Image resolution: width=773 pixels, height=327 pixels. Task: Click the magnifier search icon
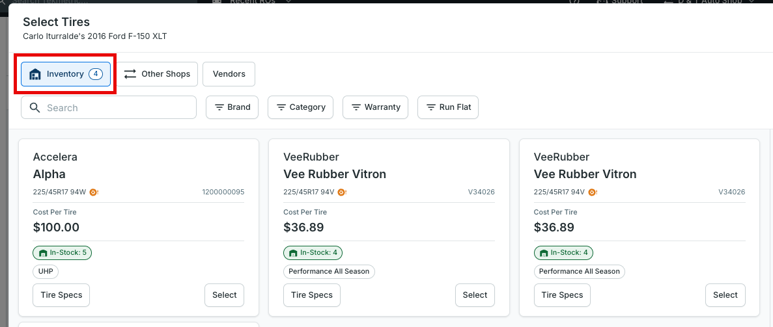35,107
